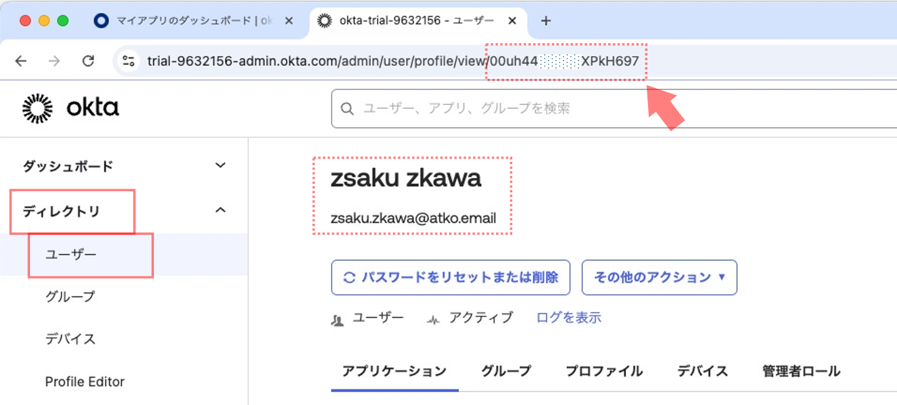Collapse the ディレクトリ sidebar section

(x=220, y=211)
